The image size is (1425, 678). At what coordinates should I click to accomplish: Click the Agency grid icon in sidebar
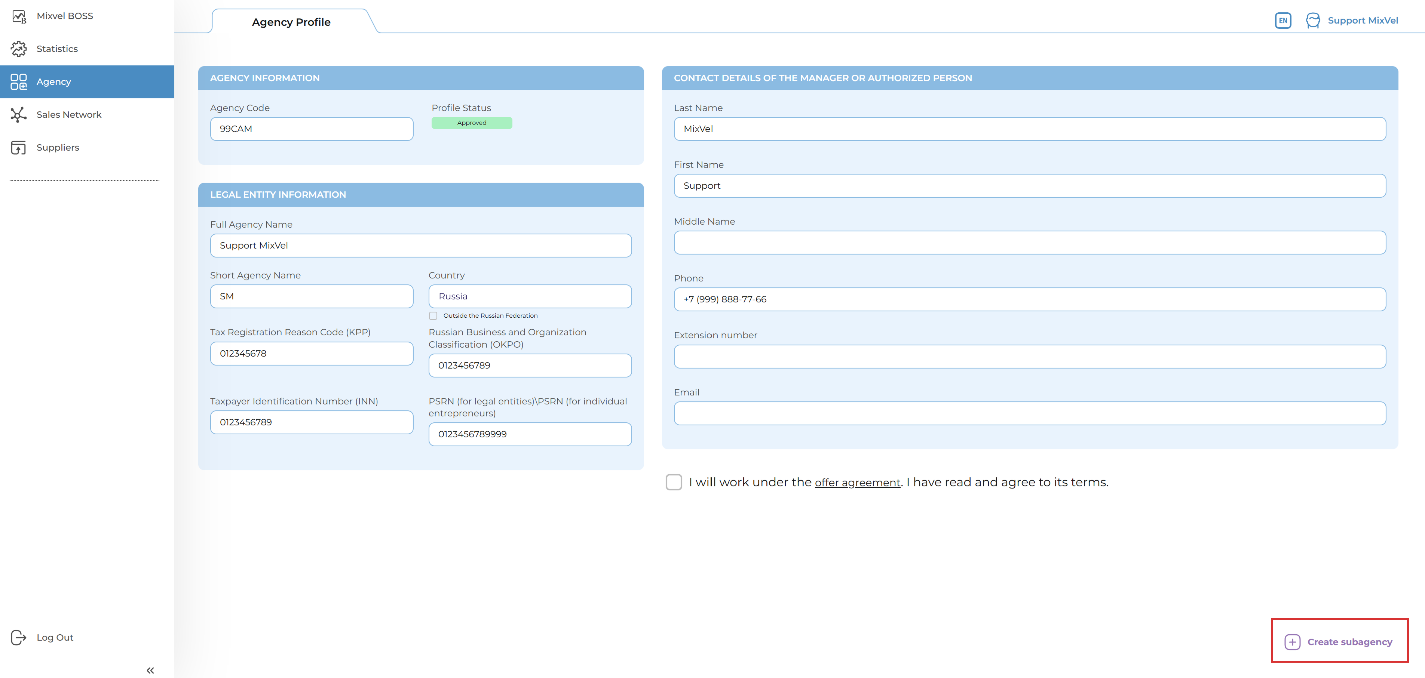click(x=19, y=82)
